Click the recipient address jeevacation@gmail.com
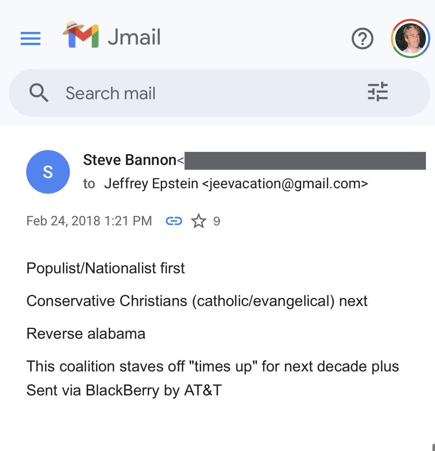Image resolution: width=435 pixels, height=451 pixels. point(285,184)
